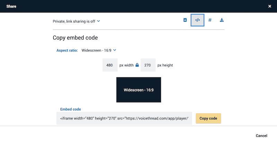Select the embed code icon

pos(197,20)
